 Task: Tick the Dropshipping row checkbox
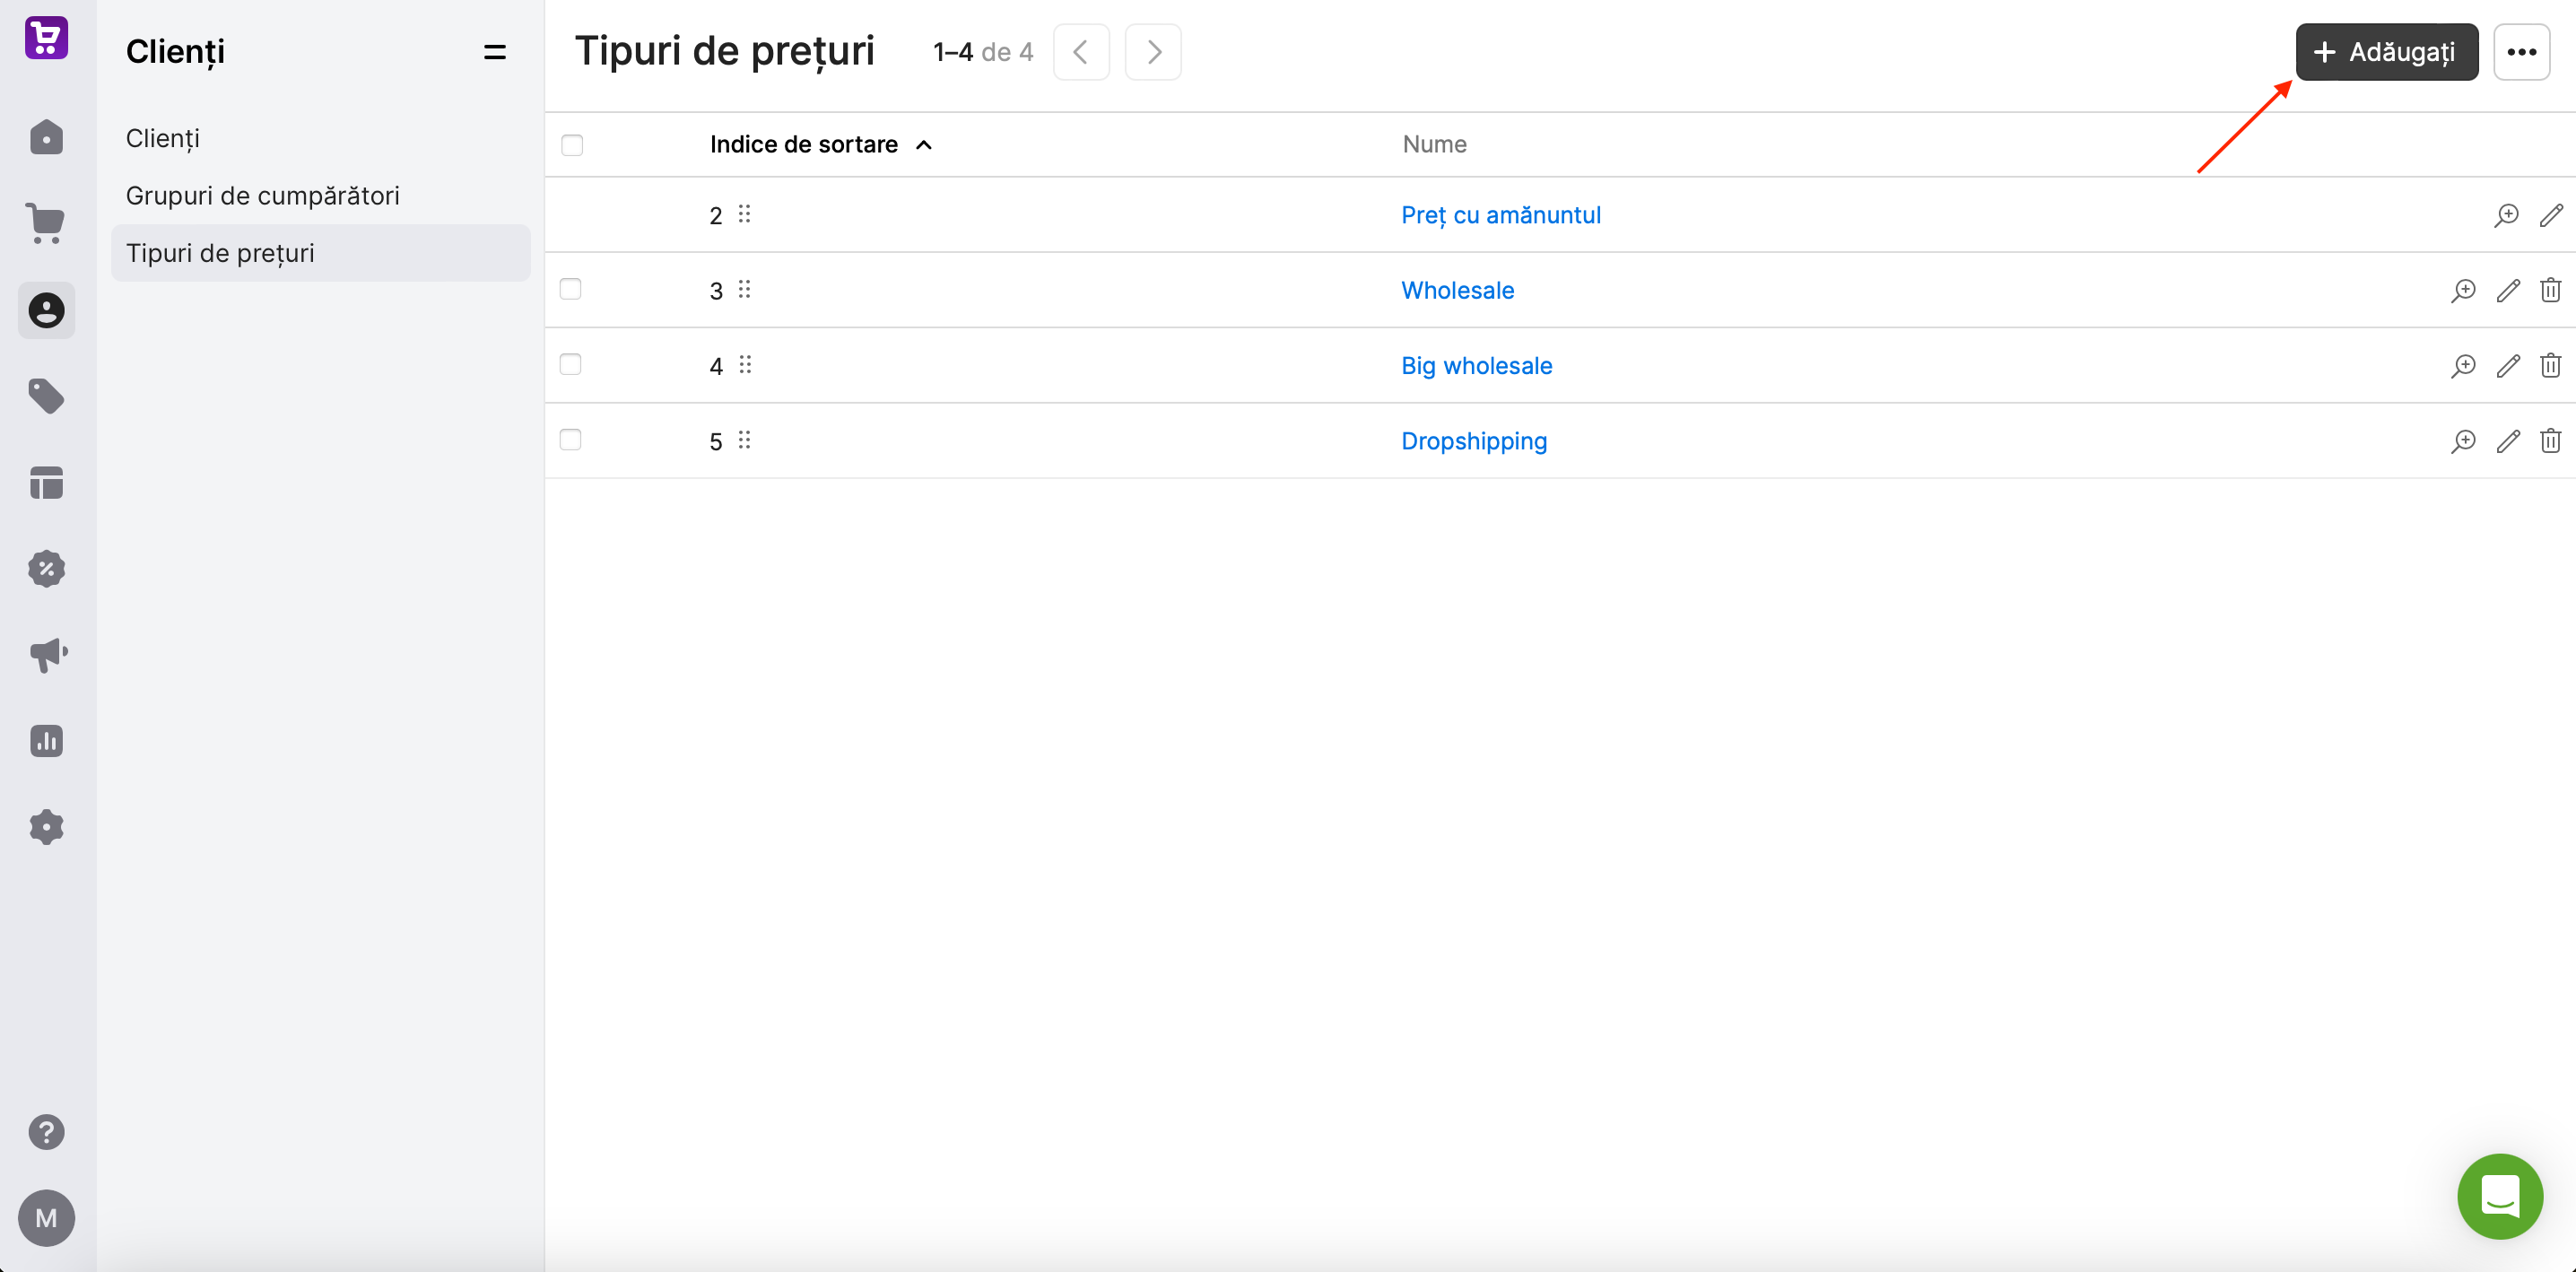pos(570,440)
